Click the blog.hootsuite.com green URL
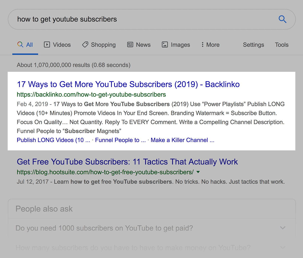This screenshot has height=258, width=303. tap(105, 172)
